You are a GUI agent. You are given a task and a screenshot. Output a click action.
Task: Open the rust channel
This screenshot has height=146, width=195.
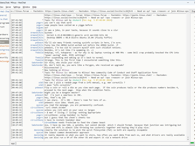[x=2, y=26]
